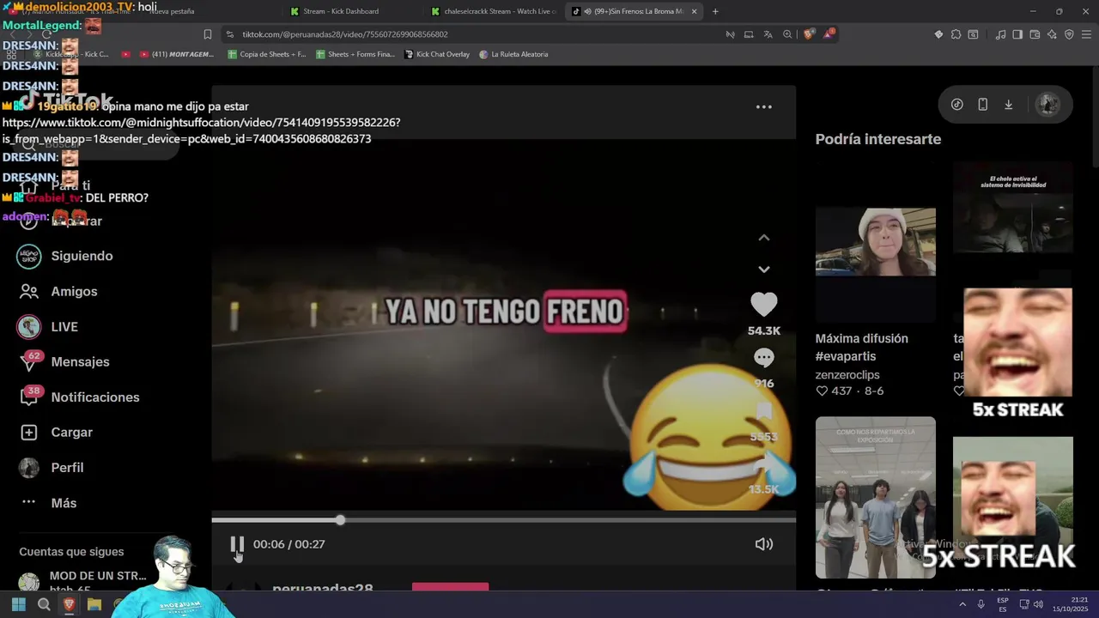This screenshot has width=1099, height=618.
Task: Close the TikTok Sin Frenos tab
Action: point(694,11)
